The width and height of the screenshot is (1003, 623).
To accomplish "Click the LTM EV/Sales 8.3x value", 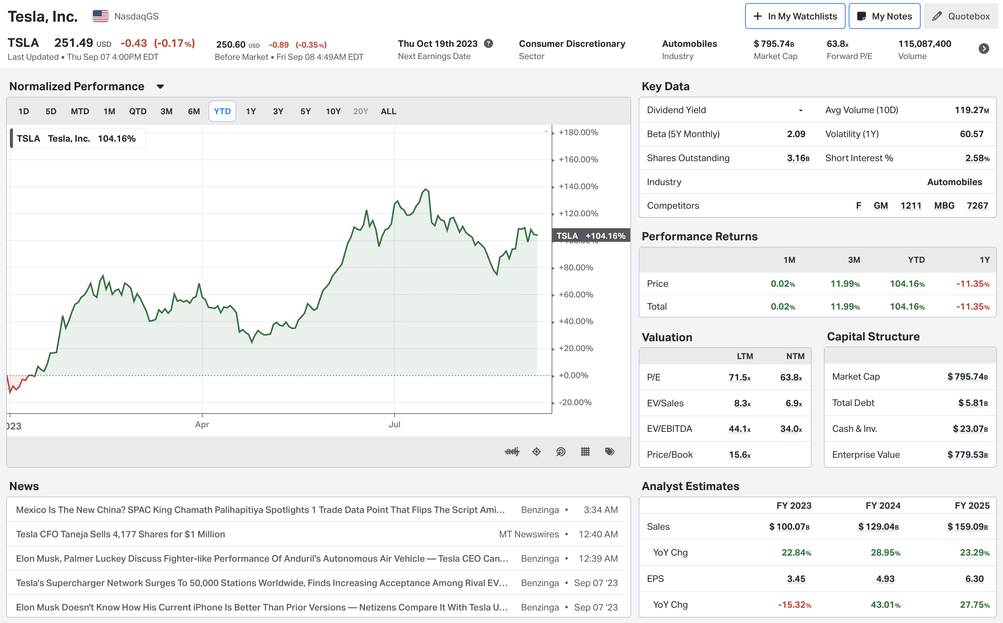I will pyautogui.click(x=742, y=403).
